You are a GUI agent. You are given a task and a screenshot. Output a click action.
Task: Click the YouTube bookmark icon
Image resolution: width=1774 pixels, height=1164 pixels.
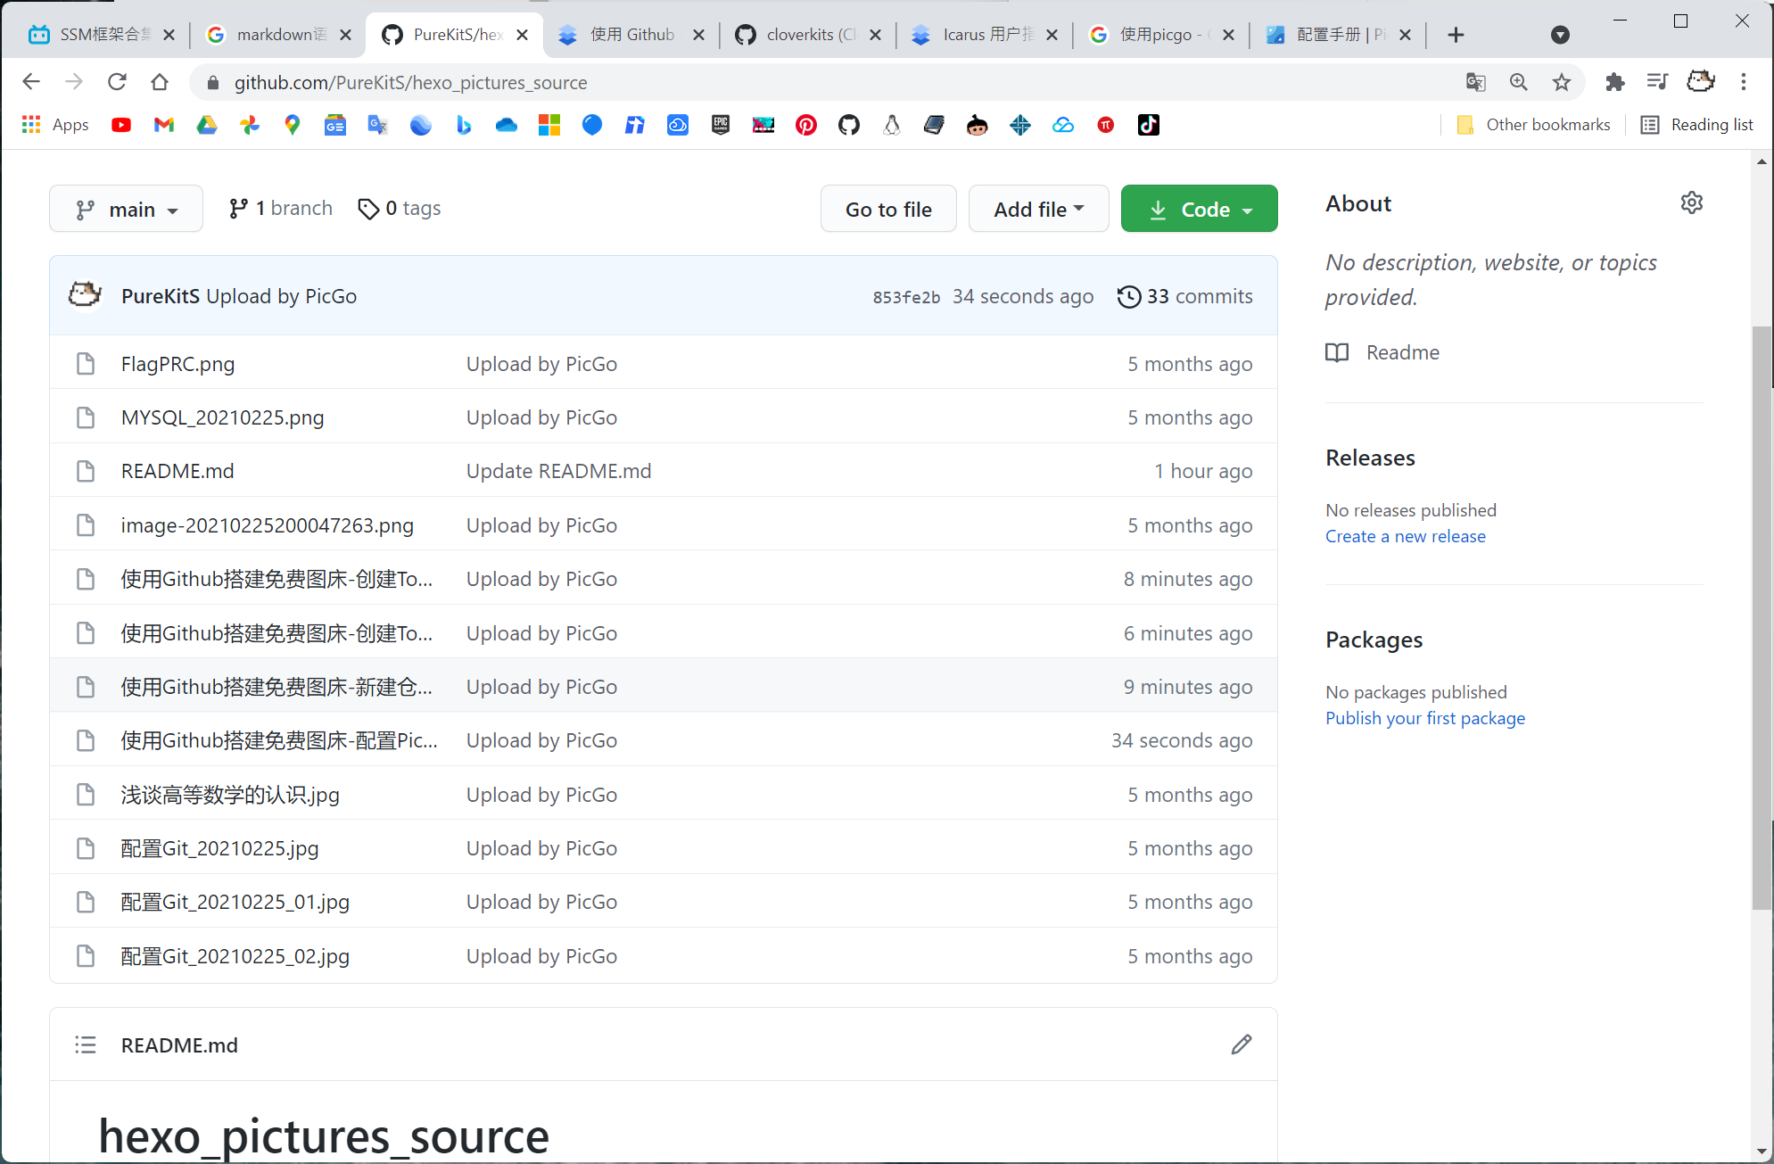(121, 125)
